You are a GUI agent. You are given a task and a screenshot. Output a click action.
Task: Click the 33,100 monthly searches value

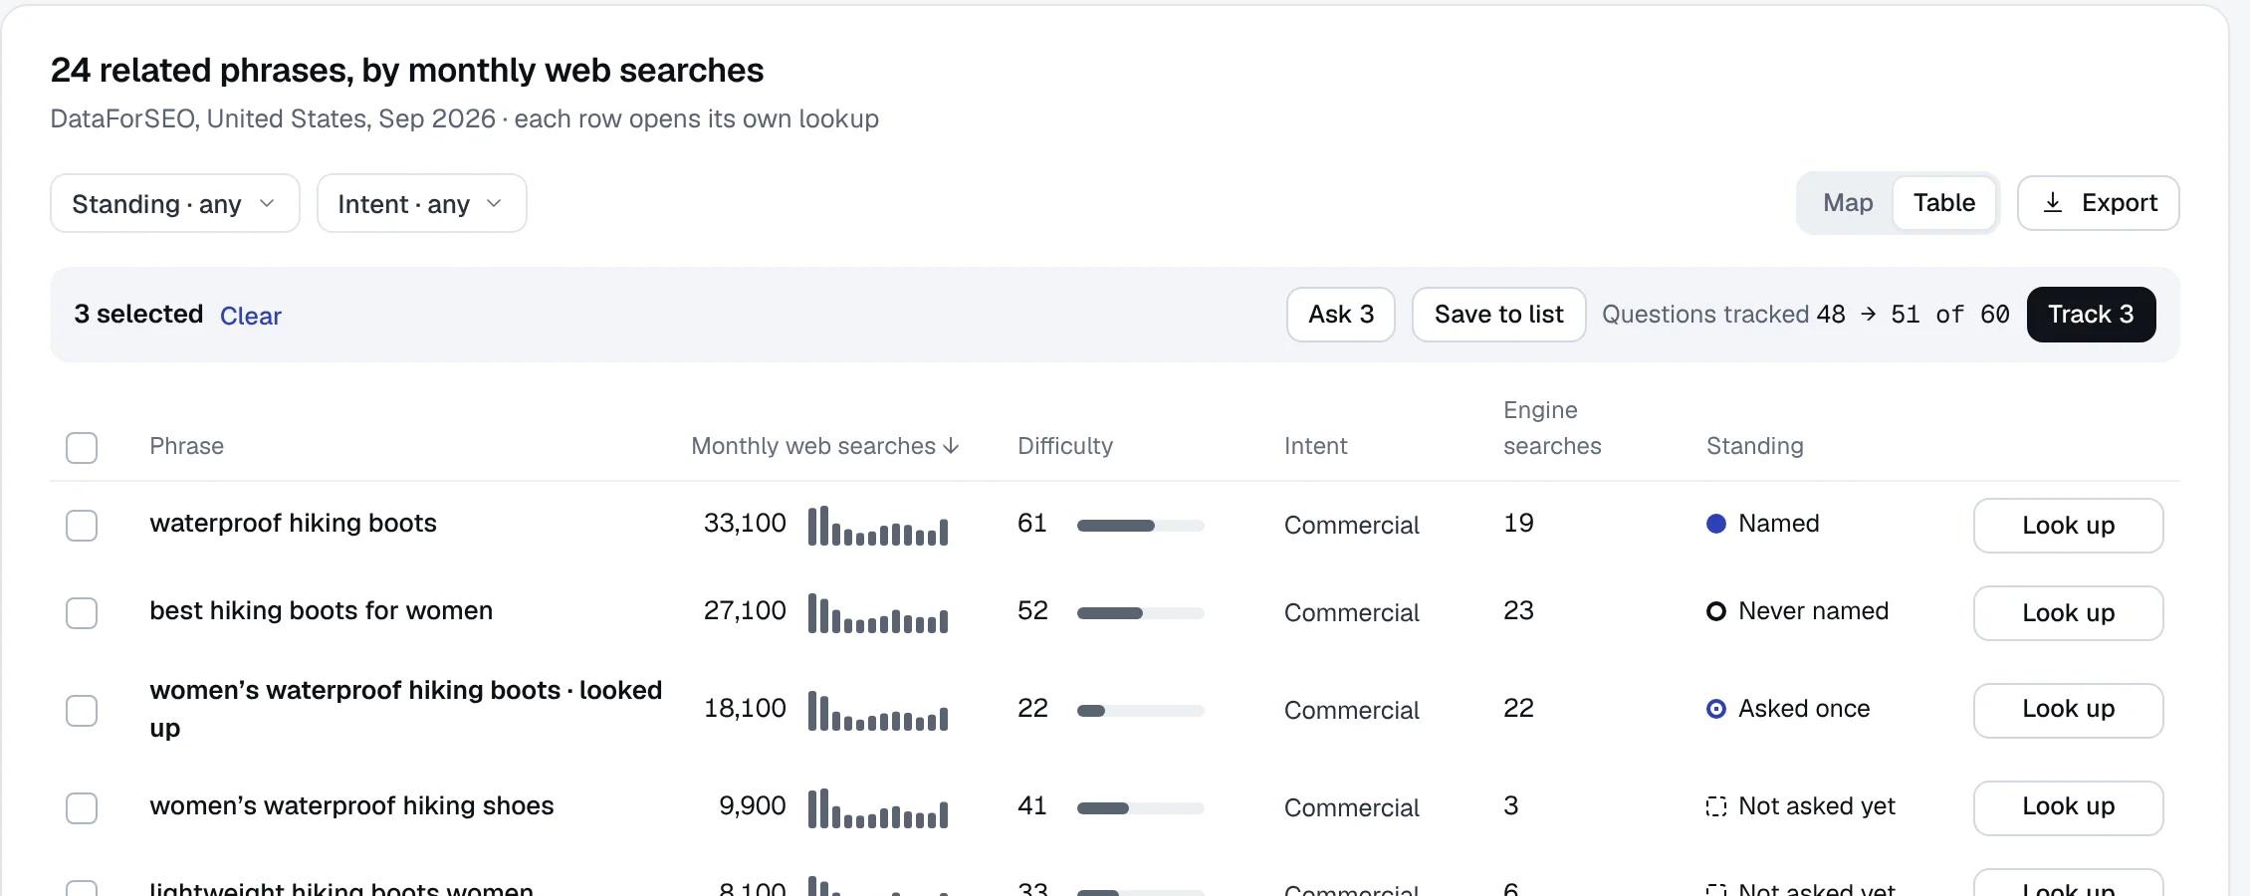pyautogui.click(x=745, y=524)
